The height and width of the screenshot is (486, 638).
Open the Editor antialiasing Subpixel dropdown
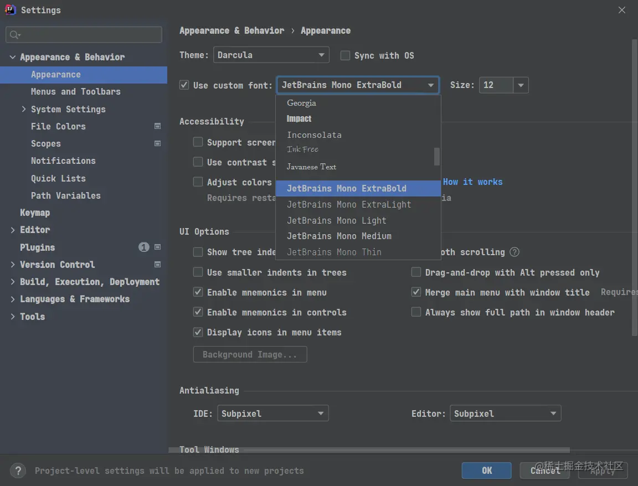click(x=505, y=413)
